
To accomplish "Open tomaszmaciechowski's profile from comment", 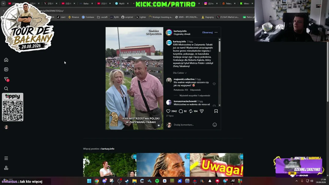I will 185,101.
